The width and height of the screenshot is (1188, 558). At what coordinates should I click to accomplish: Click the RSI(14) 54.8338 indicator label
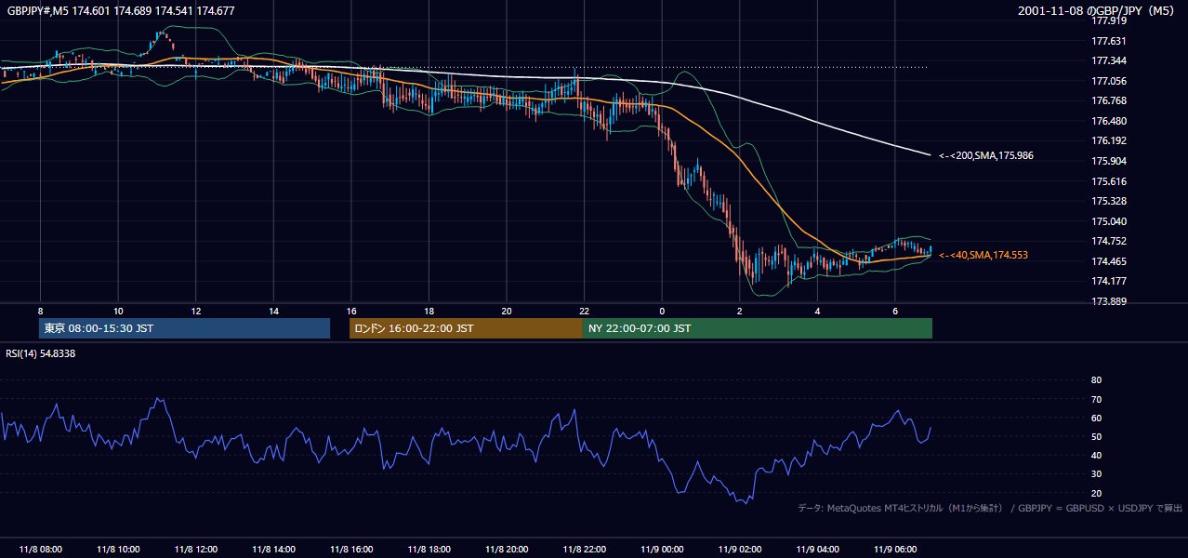tap(40, 353)
